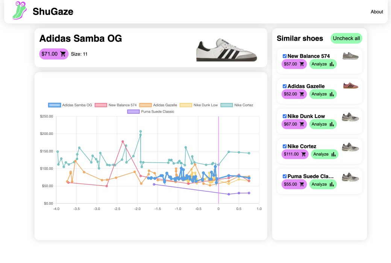Click the cart icon beside $71.00

[x=63, y=54]
